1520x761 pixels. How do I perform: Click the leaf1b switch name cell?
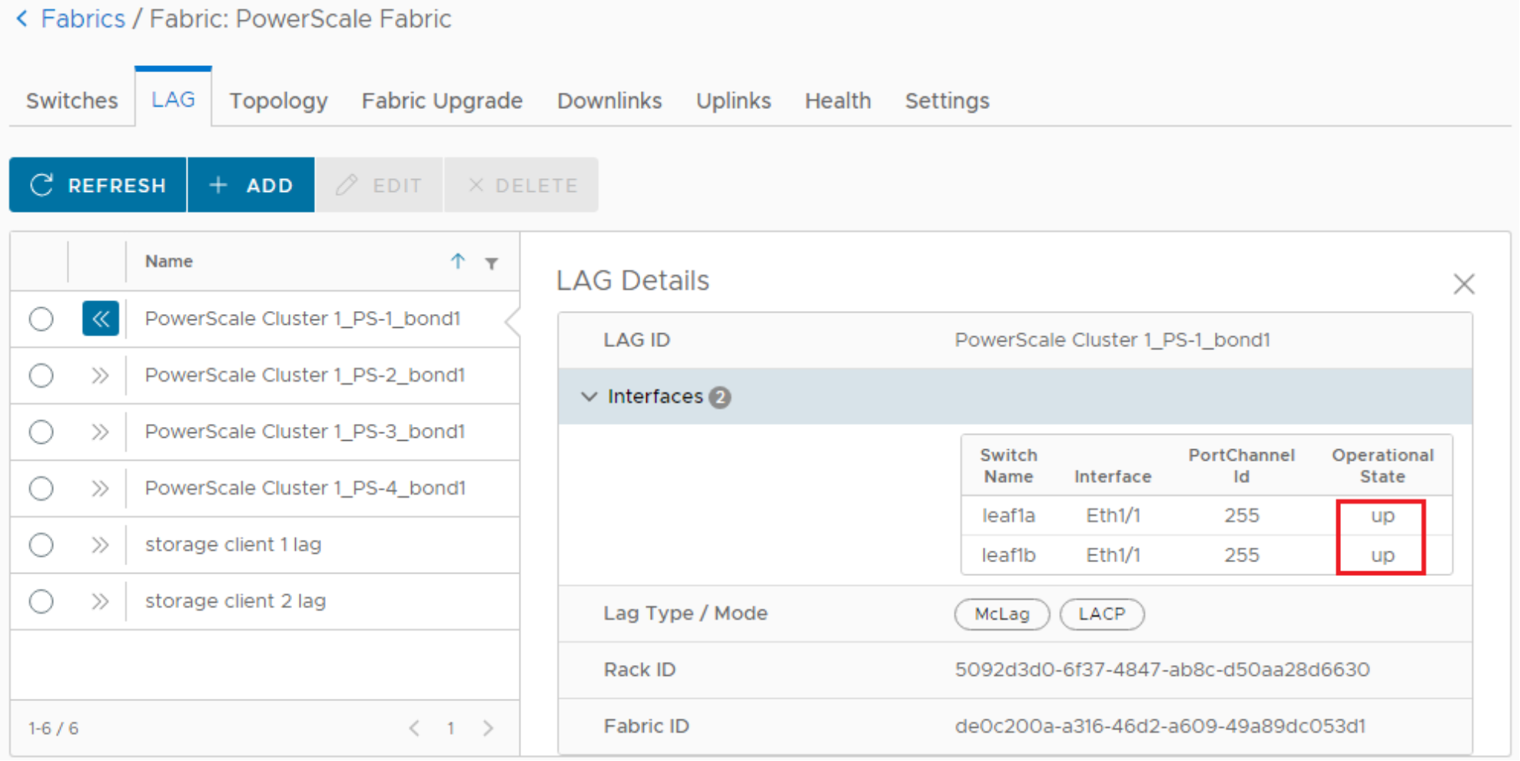tap(1008, 555)
